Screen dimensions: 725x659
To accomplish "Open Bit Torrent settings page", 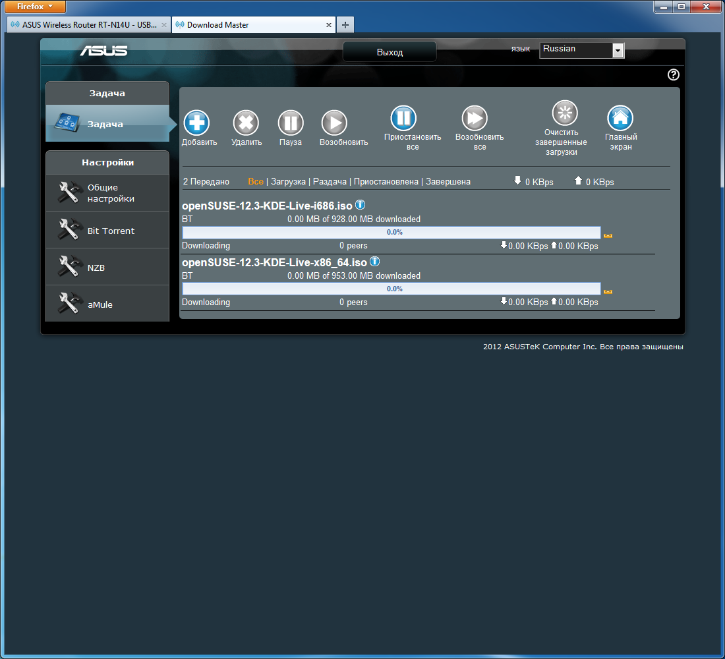I will [x=107, y=230].
